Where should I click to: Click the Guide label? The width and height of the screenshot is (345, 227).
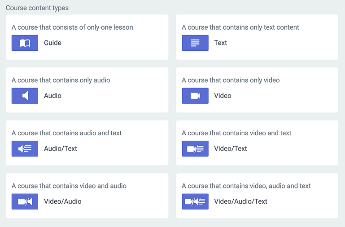pos(52,43)
